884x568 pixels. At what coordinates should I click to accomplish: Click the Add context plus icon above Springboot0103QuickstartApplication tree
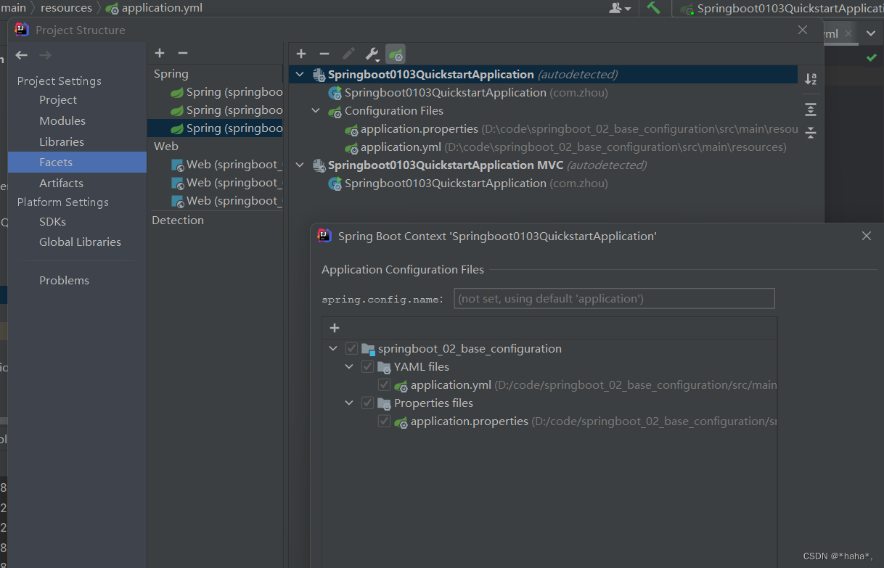tap(301, 54)
